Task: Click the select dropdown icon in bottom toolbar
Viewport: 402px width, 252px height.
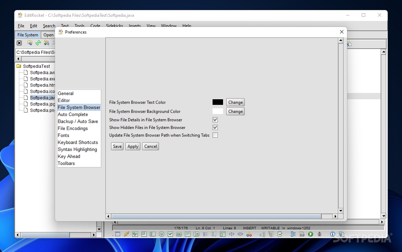Action: 196,234
